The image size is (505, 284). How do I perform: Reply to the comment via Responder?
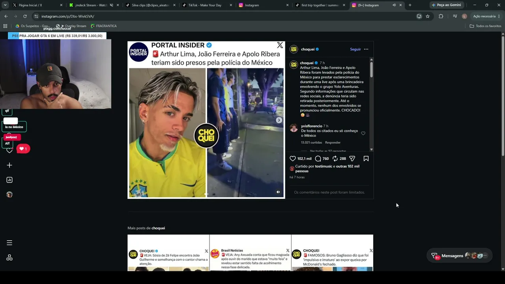tap(333, 142)
